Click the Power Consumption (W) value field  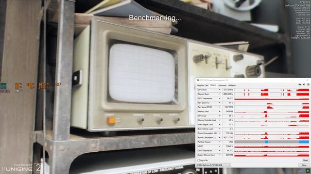(228, 133)
